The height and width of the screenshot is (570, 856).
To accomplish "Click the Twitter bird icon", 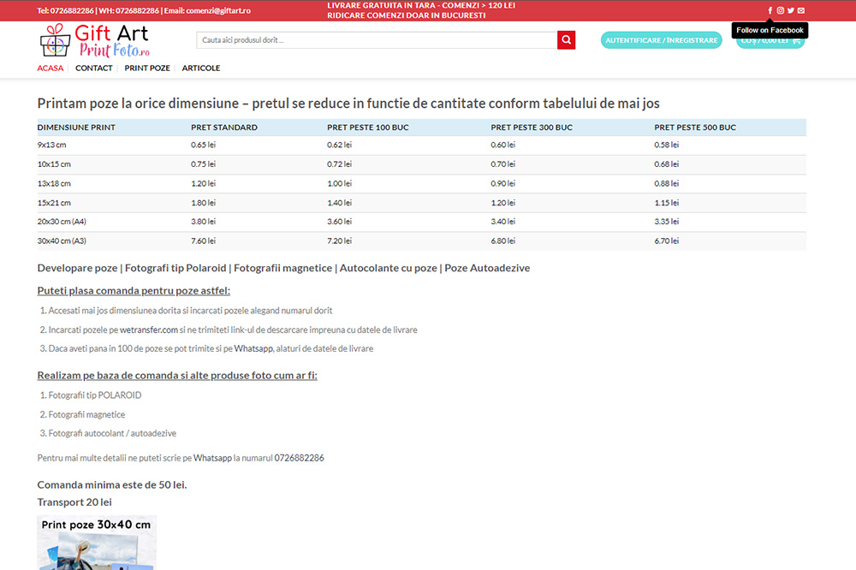I will coord(790,11).
